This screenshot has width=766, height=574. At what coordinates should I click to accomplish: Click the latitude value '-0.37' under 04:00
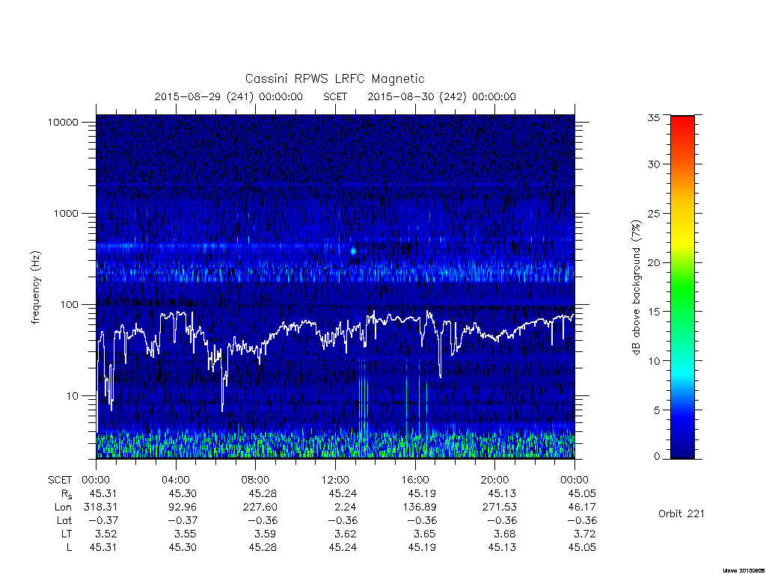[183, 520]
